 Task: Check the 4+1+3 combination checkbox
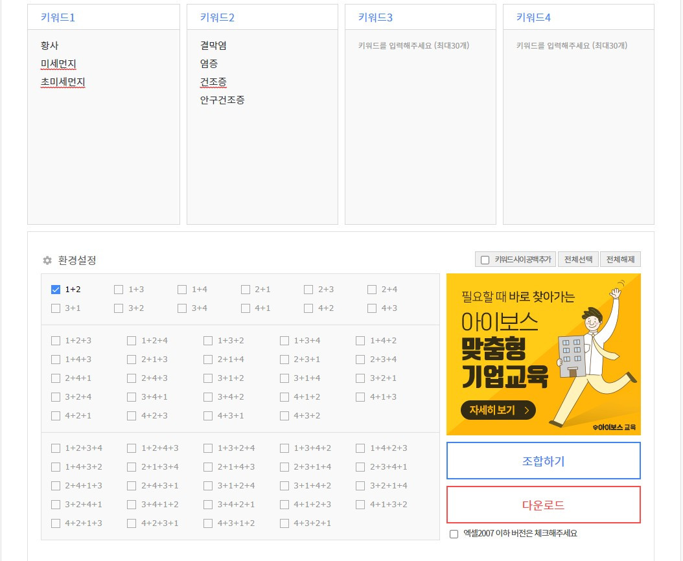pyautogui.click(x=360, y=397)
